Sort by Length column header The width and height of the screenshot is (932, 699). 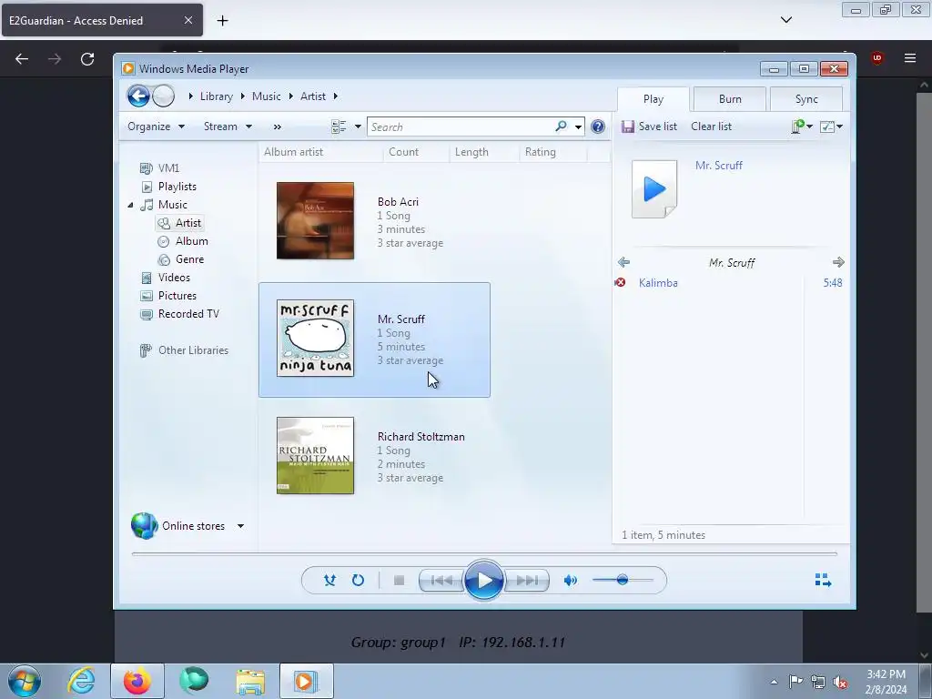tap(484, 152)
